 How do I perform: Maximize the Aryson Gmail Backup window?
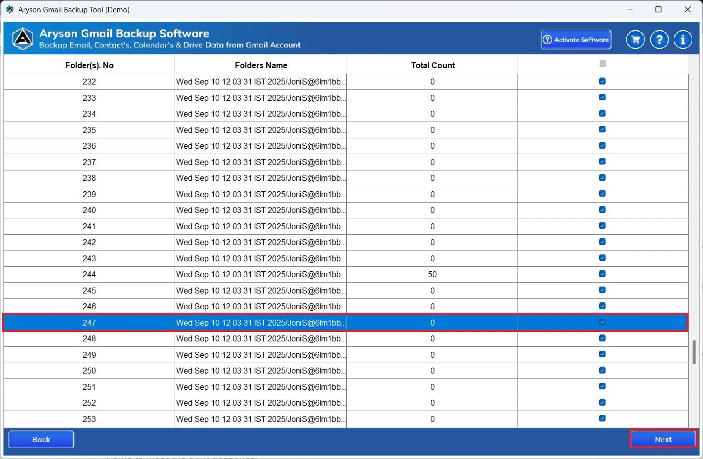pyautogui.click(x=658, y=9)
